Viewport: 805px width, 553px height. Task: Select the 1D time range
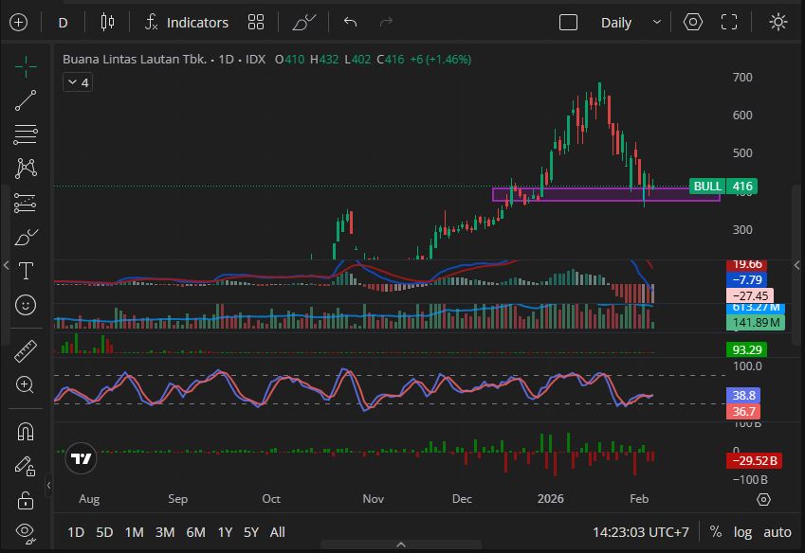[x=76, y=532]
